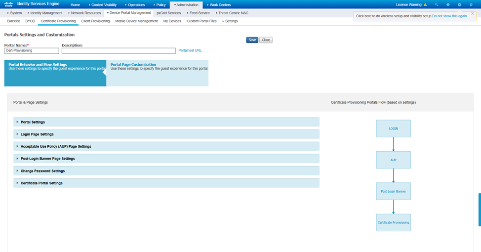Open the Custom Portal Files tab
The width and height of the screenshot is (481, 252).
point(201,21)
